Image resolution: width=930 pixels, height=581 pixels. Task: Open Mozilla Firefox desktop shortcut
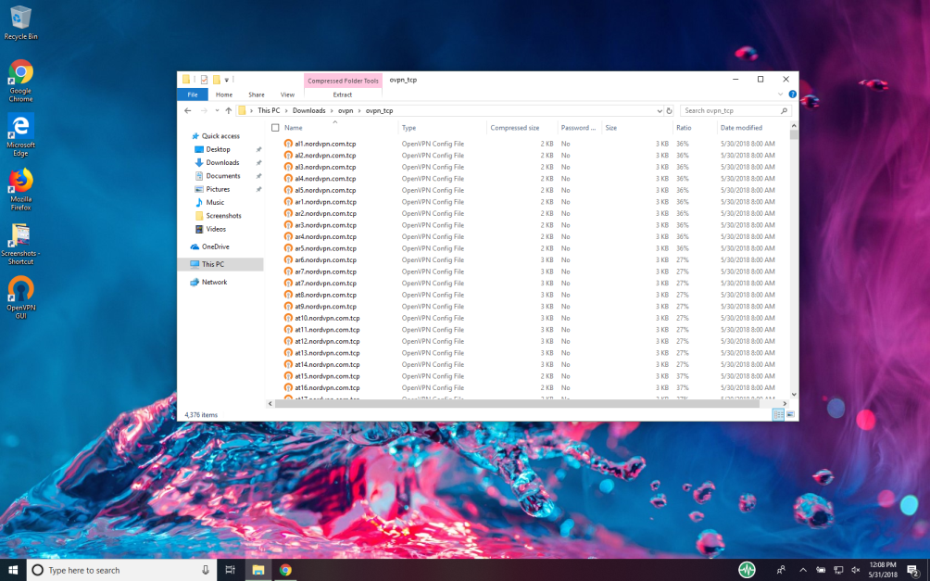coord(20,189)
